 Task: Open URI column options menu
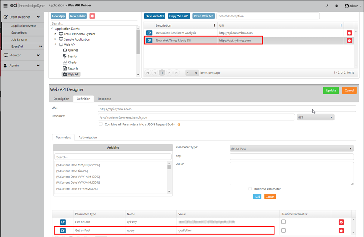[341, 25]
